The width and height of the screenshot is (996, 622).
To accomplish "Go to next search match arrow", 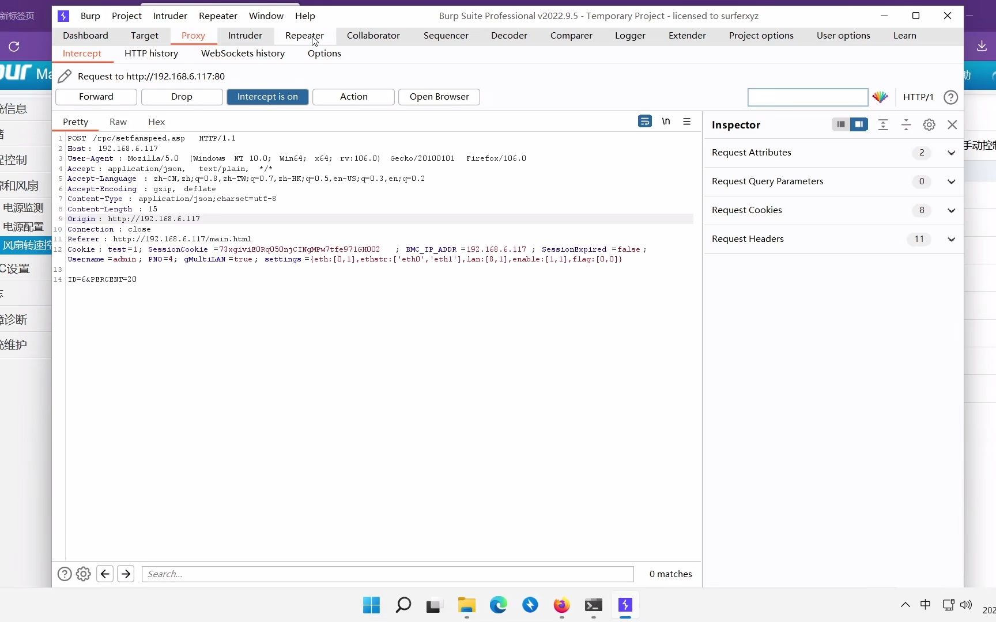I will tap(126, 574).
